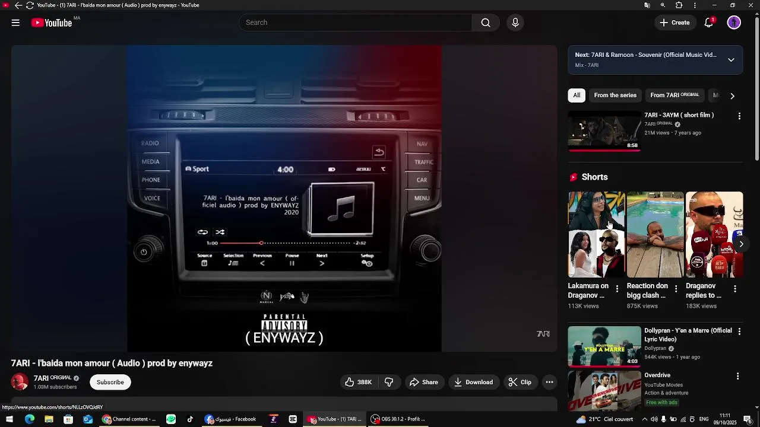Switch to the Facebook taskbar window
Image resolution: width=760 pixels, height=427 pixels.
coord(231,419)
